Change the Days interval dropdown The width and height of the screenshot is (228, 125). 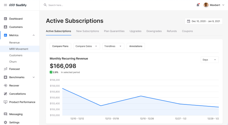210,60
